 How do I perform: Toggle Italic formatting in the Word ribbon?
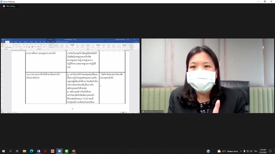(15, 47)
